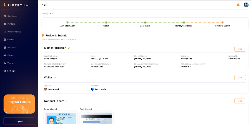The height and width of the screenshot is (127, 251).
Task: Select Settings in the sidebar
Action: pyautogui.click(x=11, y=71)
